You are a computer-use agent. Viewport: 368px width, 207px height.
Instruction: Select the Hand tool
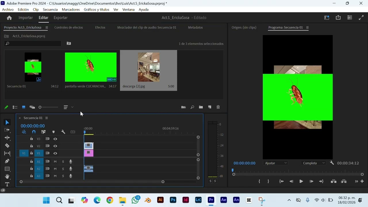tap(7, 177)
